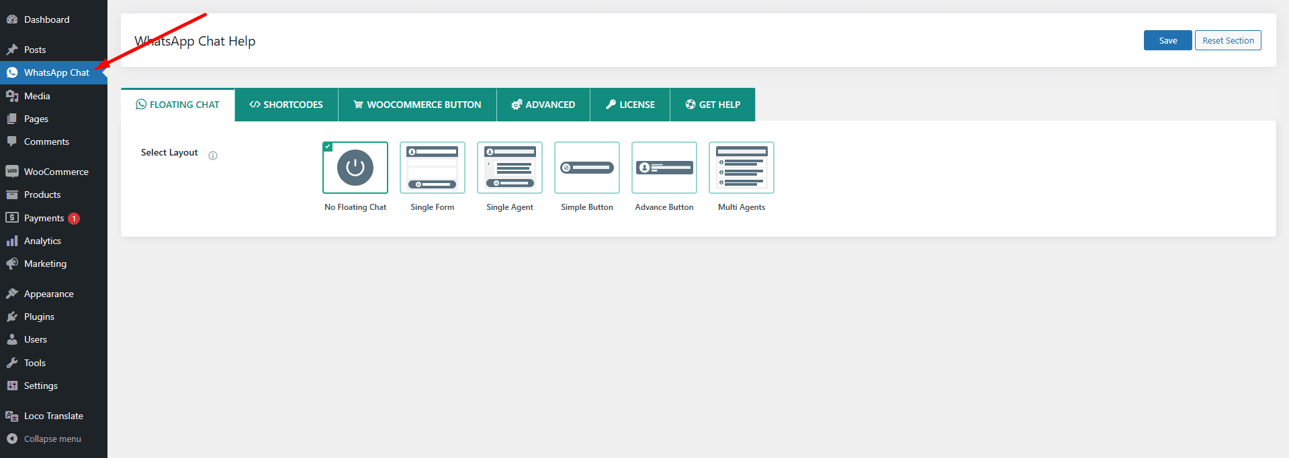Click the Posts pin icon
The width and height of the screenshot is (1289, 458).
point(12,50)
